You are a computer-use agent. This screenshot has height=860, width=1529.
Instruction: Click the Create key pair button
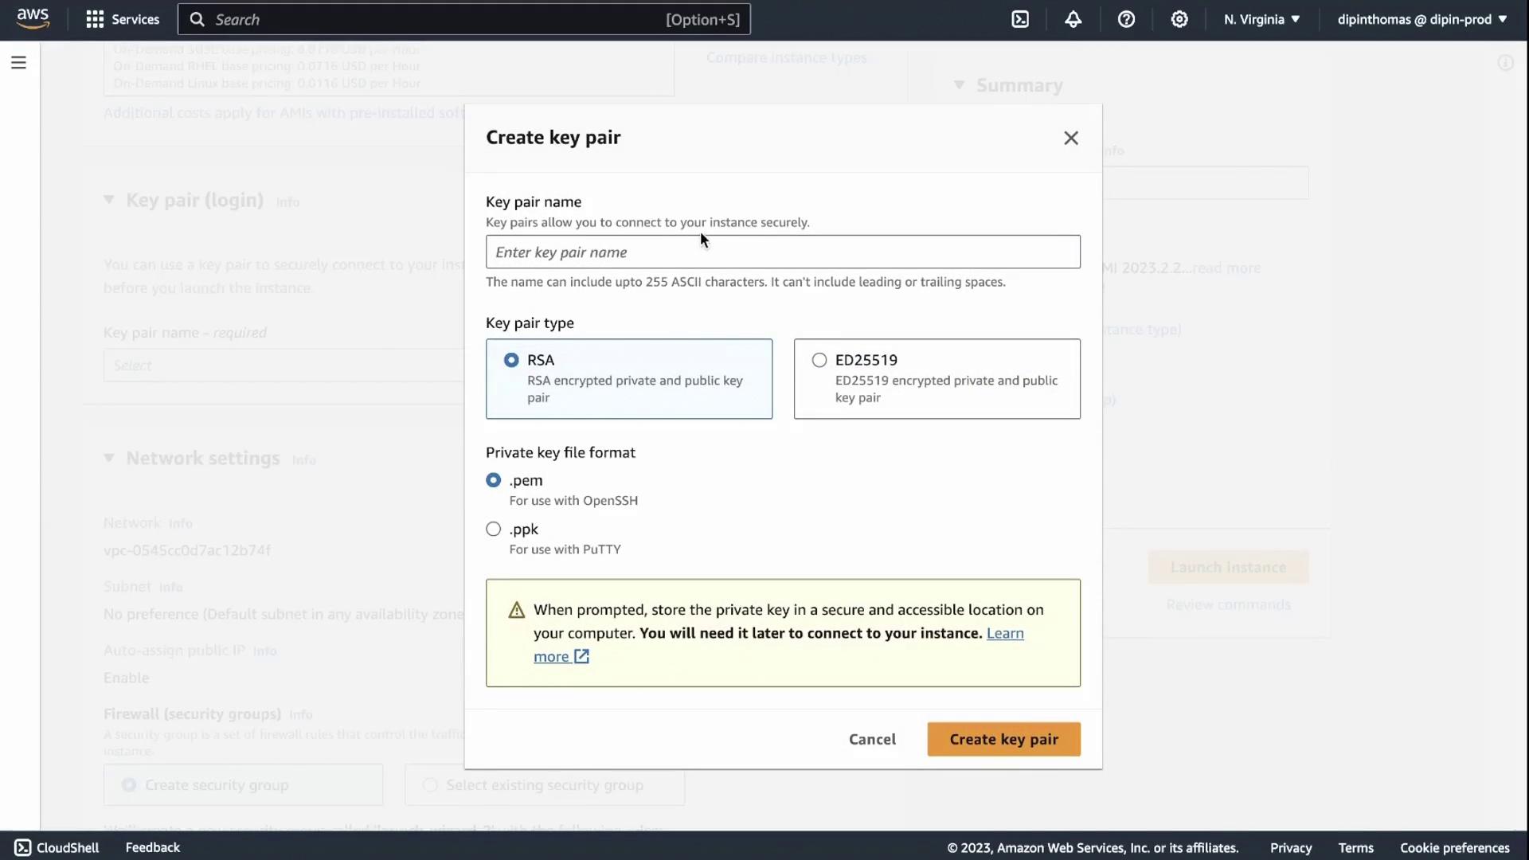(1003, 739)
